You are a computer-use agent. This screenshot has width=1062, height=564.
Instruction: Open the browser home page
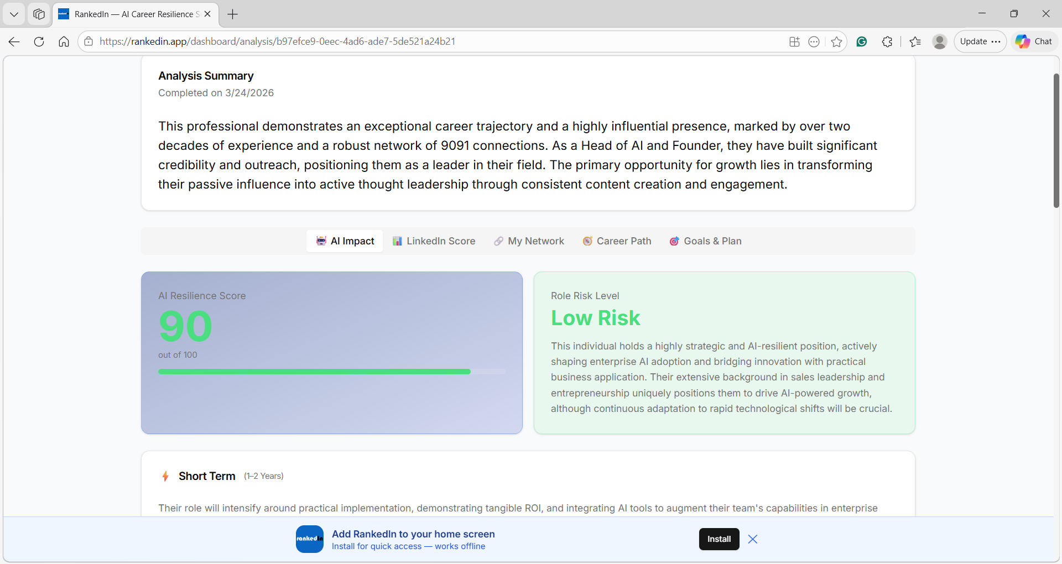click(x=64, y=41)
